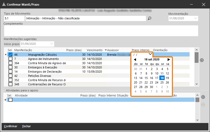Select the empty Atividades row checkbox
The image size is (210, 132).
pyautogui.click(x=10, y=100)
